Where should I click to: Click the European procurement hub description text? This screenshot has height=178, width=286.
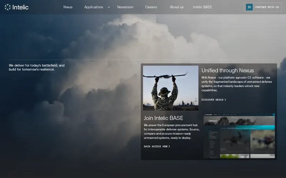coord(172,131)
